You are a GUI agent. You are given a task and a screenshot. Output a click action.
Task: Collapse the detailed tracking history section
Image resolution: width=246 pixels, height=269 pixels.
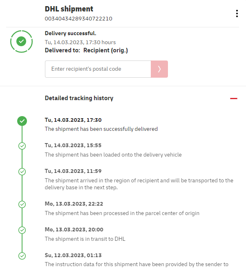click(x=233, y=99)
